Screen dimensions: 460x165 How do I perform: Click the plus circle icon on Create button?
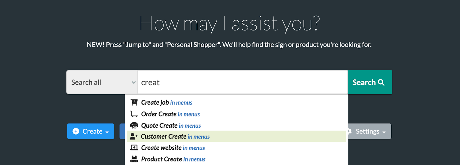pos(76,131)
